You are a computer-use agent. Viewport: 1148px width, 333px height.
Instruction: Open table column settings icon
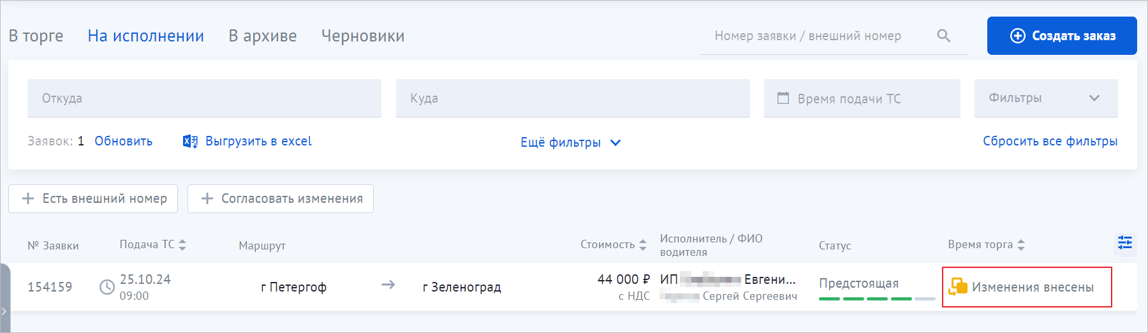tap(1125, 242)
